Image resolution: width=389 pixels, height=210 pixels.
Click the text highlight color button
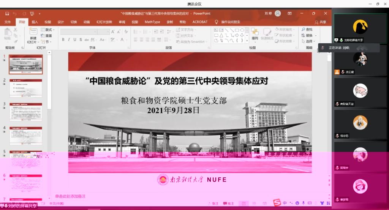pos(112,39)
